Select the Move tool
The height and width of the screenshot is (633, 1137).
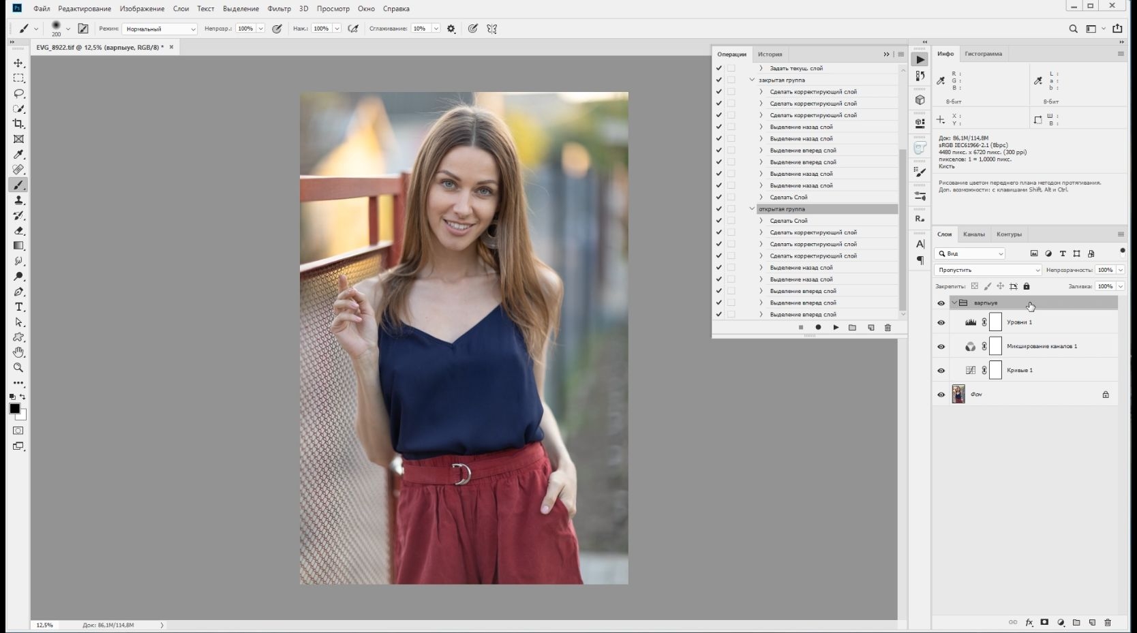[18, 63]
